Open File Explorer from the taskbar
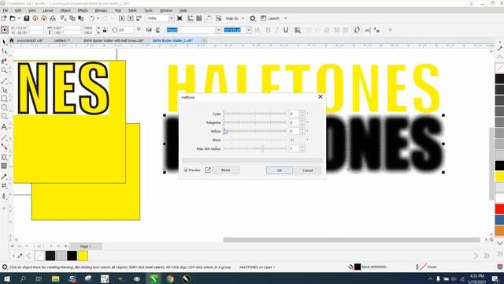Screen dimensions: 504x284 point(56,278)
